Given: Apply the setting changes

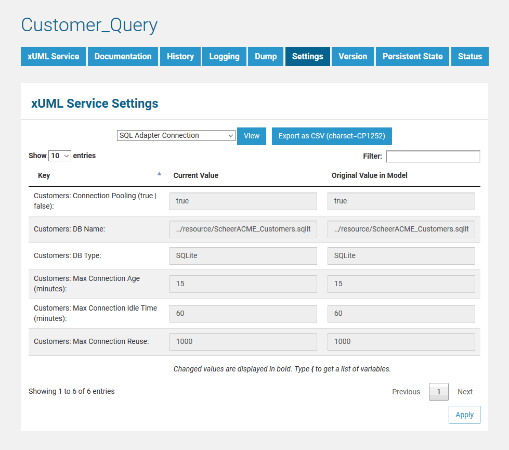Looking at the screenshot, I should click(x=464, y=415).
